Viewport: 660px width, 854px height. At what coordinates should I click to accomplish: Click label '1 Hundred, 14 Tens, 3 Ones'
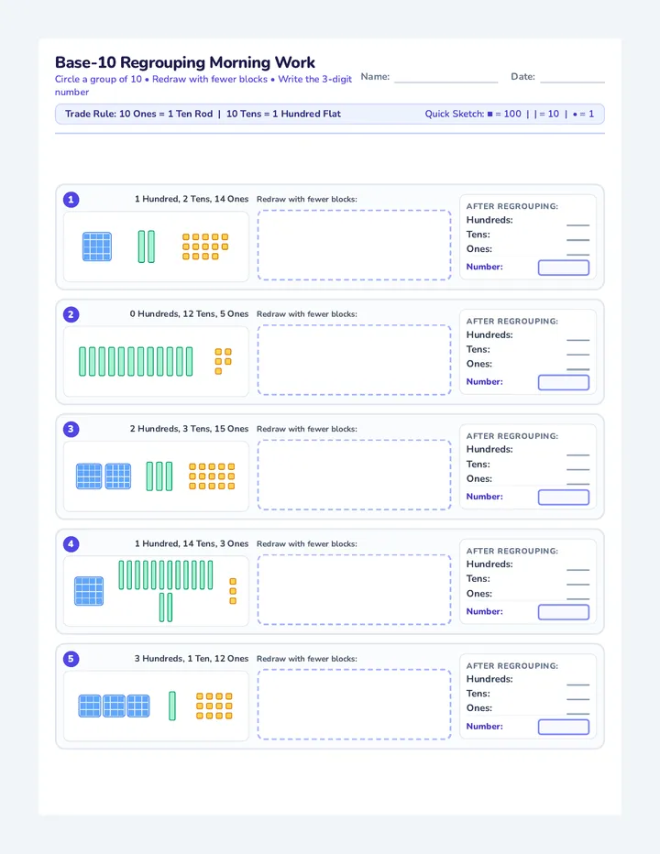192,544
